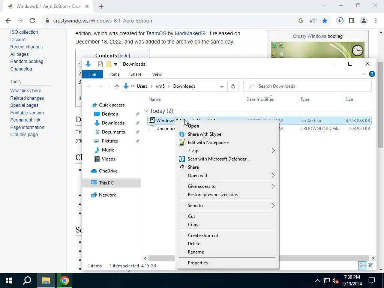Close the Windows 8.1 Aero Edition tab

coord(87,6)
